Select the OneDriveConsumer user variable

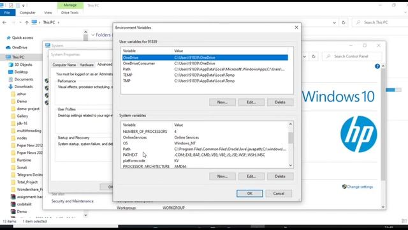click(205, 63)
